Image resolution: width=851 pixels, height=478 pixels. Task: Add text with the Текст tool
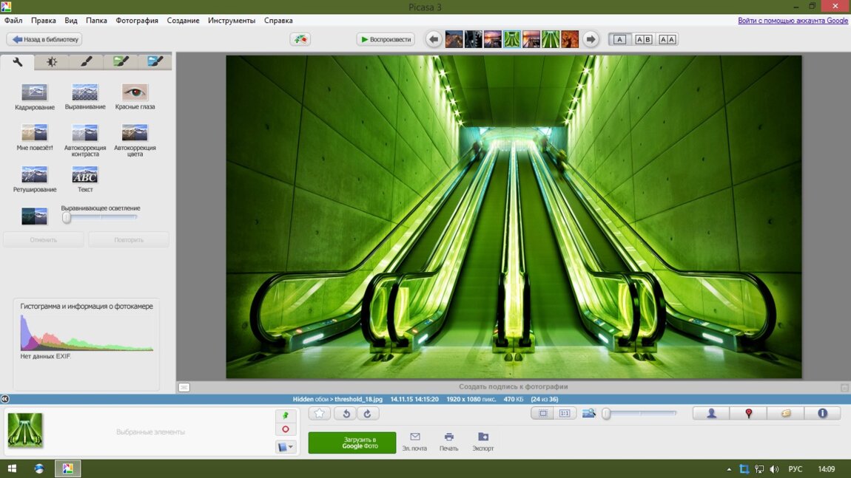[x=84, y=176]
